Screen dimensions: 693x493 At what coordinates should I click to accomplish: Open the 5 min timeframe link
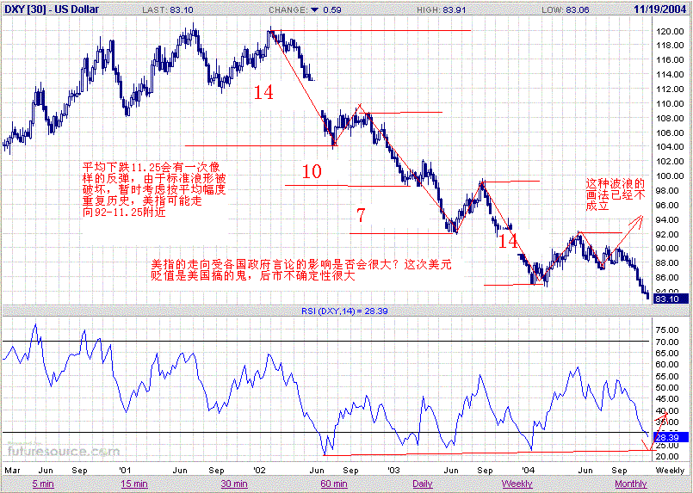tap(43, 484)
